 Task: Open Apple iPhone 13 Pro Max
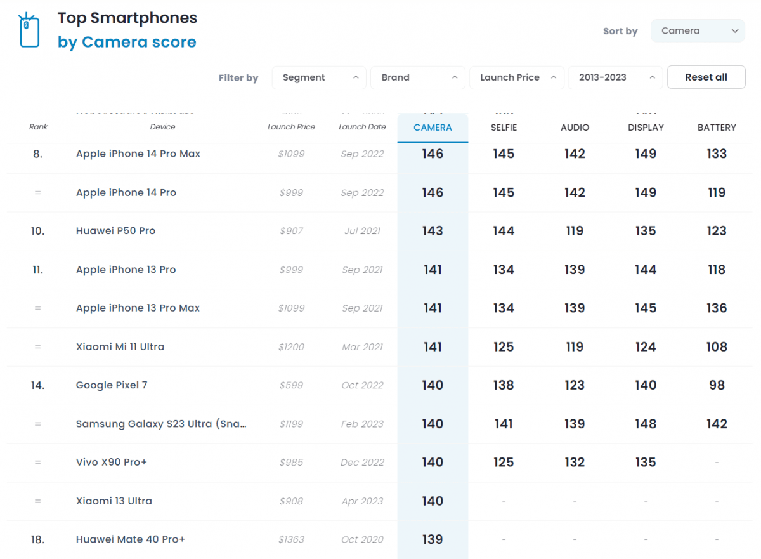pos(138,308)
